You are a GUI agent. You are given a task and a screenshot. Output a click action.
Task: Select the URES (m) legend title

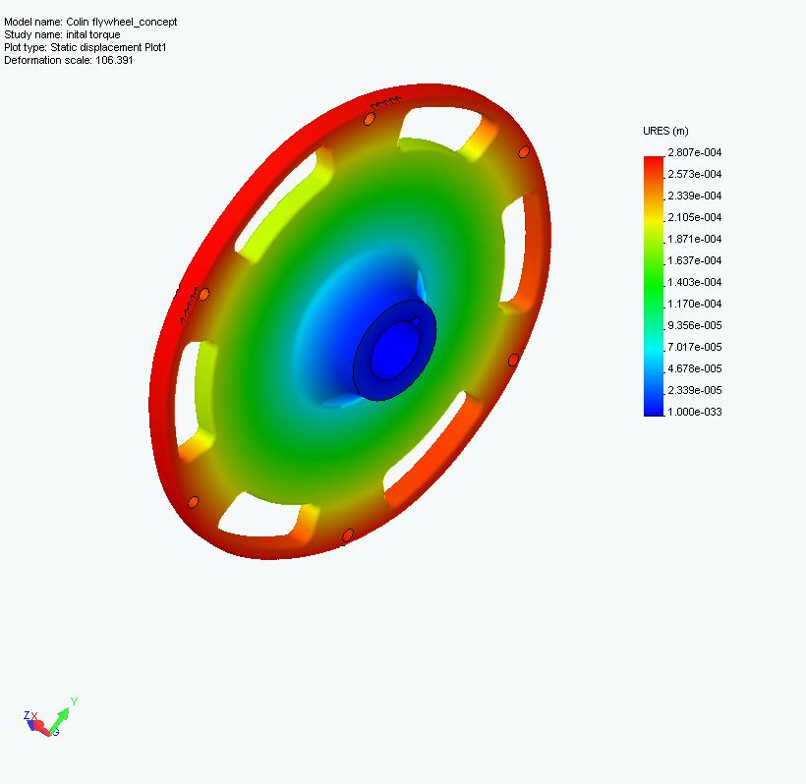point(665,131)
